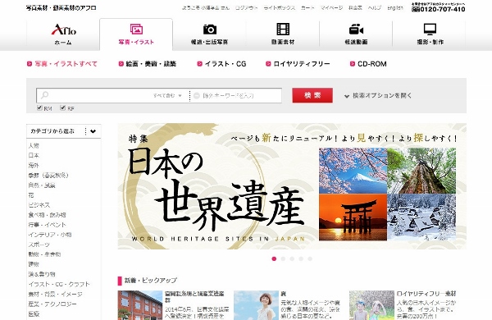Open the カート link
The width and height of the screenshot is (492, 320).
pyautogui.click(x=307, y=8)
